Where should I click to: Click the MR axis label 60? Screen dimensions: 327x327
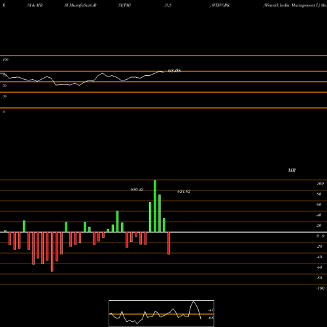(x=318, y=205)
